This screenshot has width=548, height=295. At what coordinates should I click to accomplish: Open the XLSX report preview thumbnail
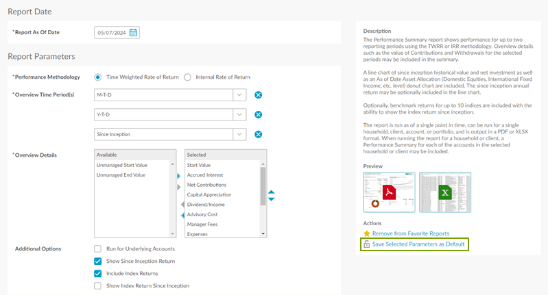tap(445, 192)
